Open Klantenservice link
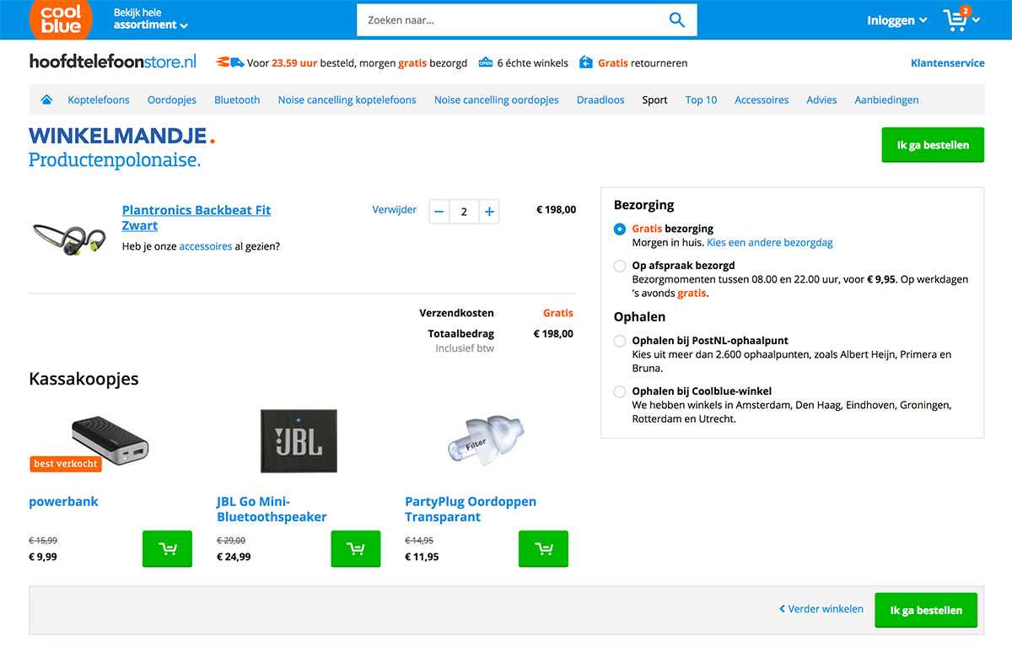The height and width of the screenshot is (647, 1012). click(948, 62)
